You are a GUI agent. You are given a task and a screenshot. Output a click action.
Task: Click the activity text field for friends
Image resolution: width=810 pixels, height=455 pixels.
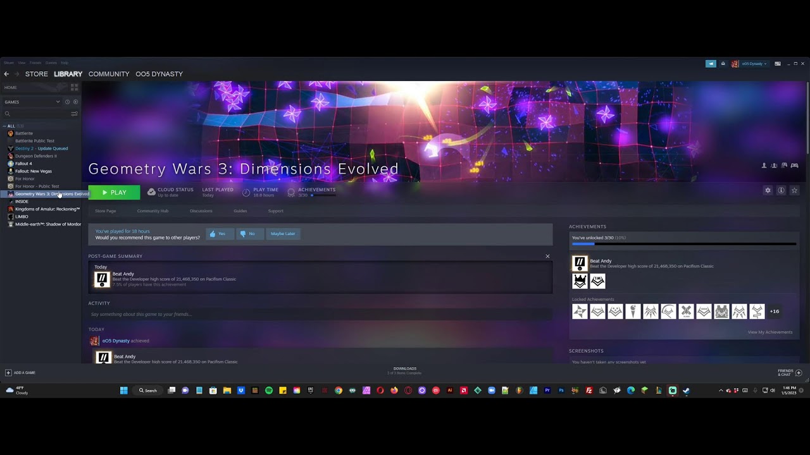click(320, 314)
